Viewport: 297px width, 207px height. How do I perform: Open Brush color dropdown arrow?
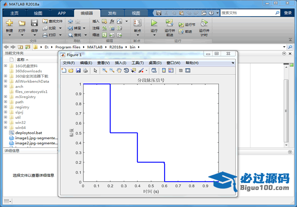pos(146,70)
